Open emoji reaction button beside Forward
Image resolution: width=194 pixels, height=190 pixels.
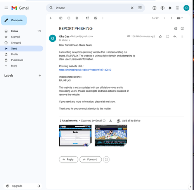click(106, 159)
